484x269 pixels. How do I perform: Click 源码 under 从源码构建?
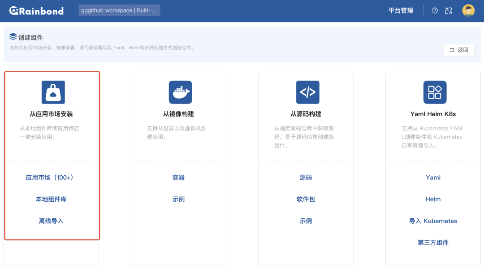pos(306,177)
